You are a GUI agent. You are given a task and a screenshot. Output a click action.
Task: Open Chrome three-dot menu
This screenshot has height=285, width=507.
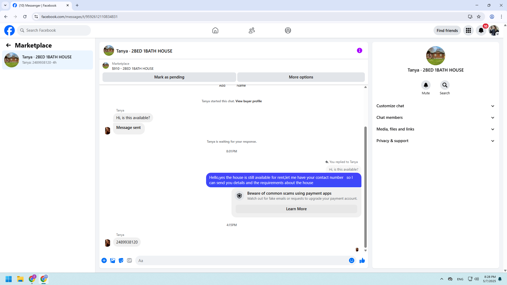[501, 17]
